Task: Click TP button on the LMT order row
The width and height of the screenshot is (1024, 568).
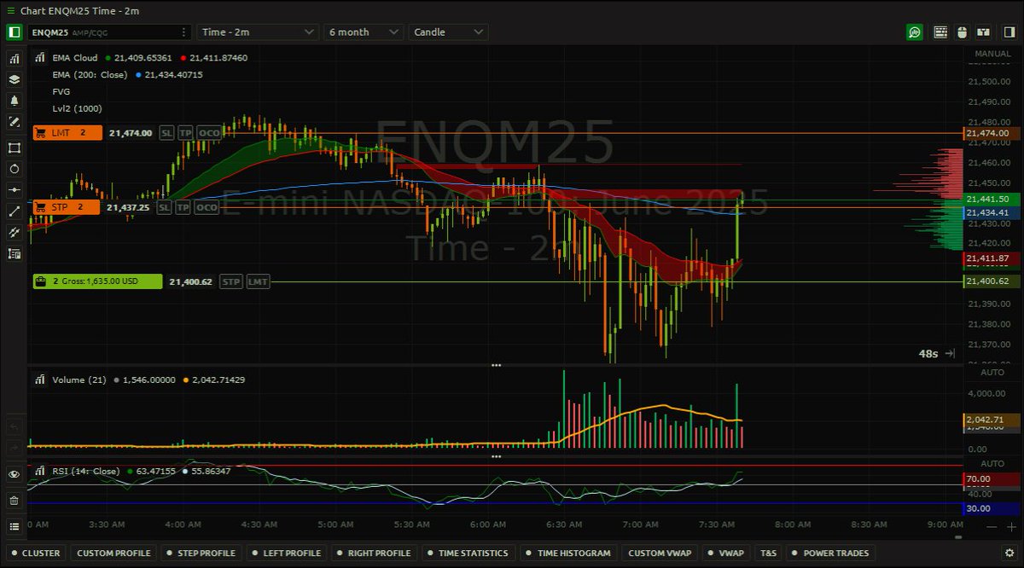Action: (x=184, y=133)
